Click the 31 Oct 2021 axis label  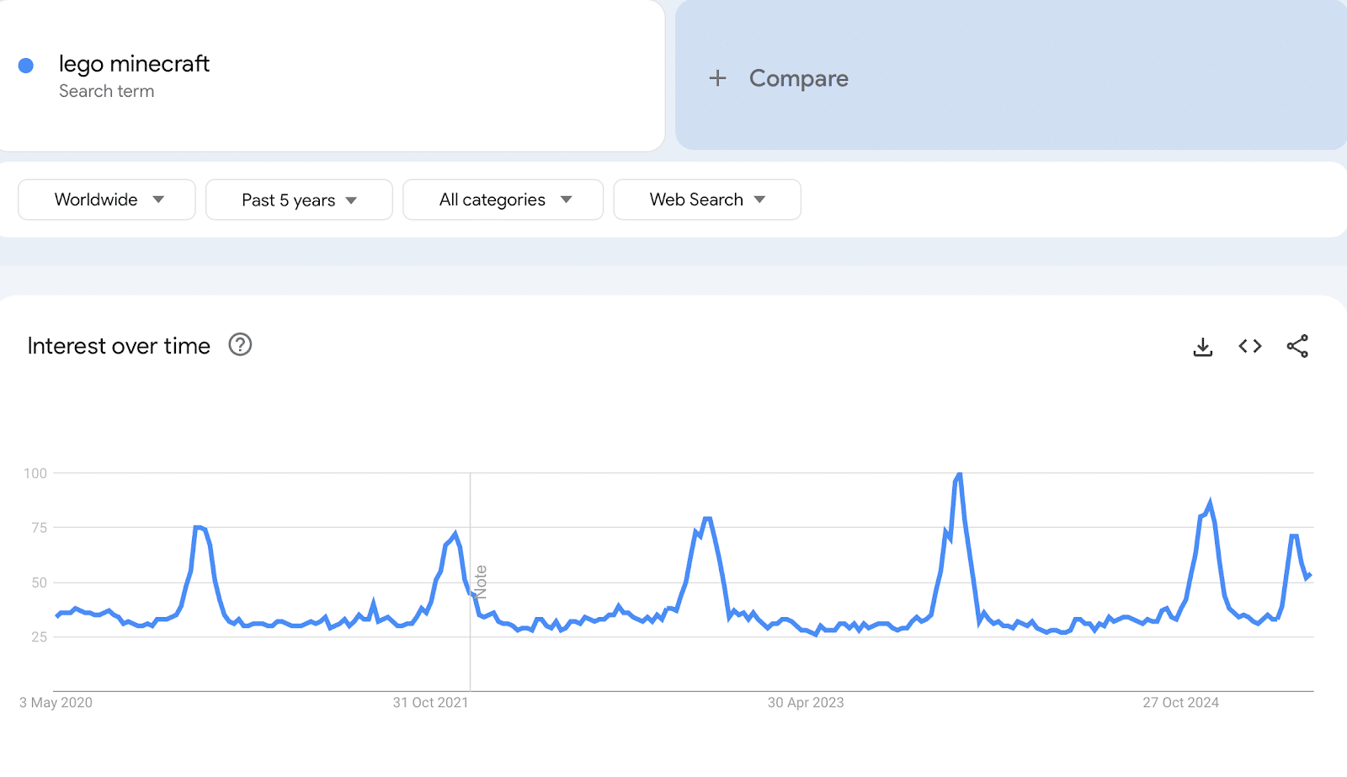(430, 702)
